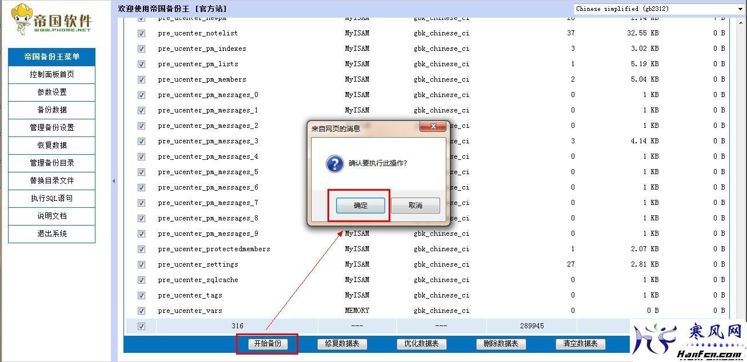Click 取消 button in dialog
Image resolution: width=747 pixels, height=362 pixels.
click(416, 206)
